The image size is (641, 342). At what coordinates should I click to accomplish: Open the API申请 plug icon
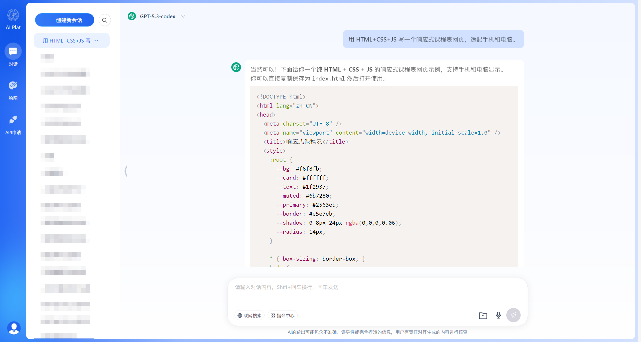pyautogui.click(x=13, y=120)
